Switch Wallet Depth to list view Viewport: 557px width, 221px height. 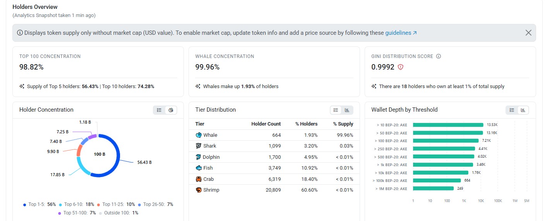click(512, 110)
